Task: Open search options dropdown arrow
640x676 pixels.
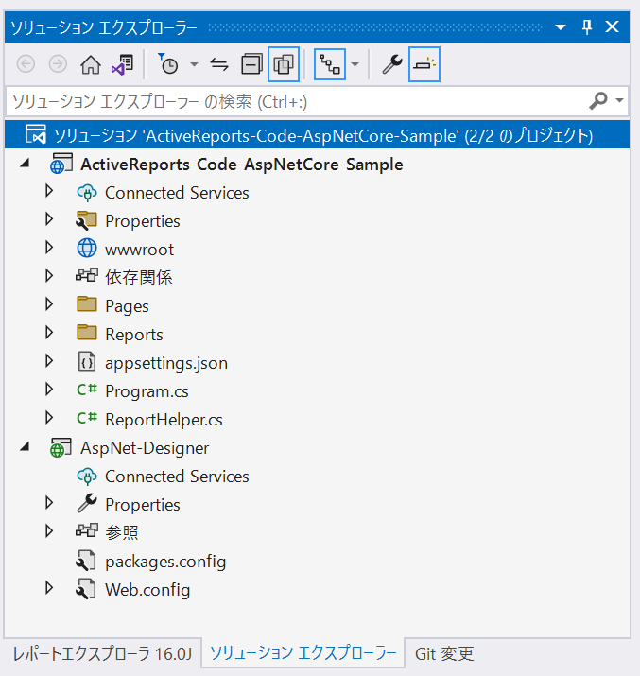Action: coord(620,100)
